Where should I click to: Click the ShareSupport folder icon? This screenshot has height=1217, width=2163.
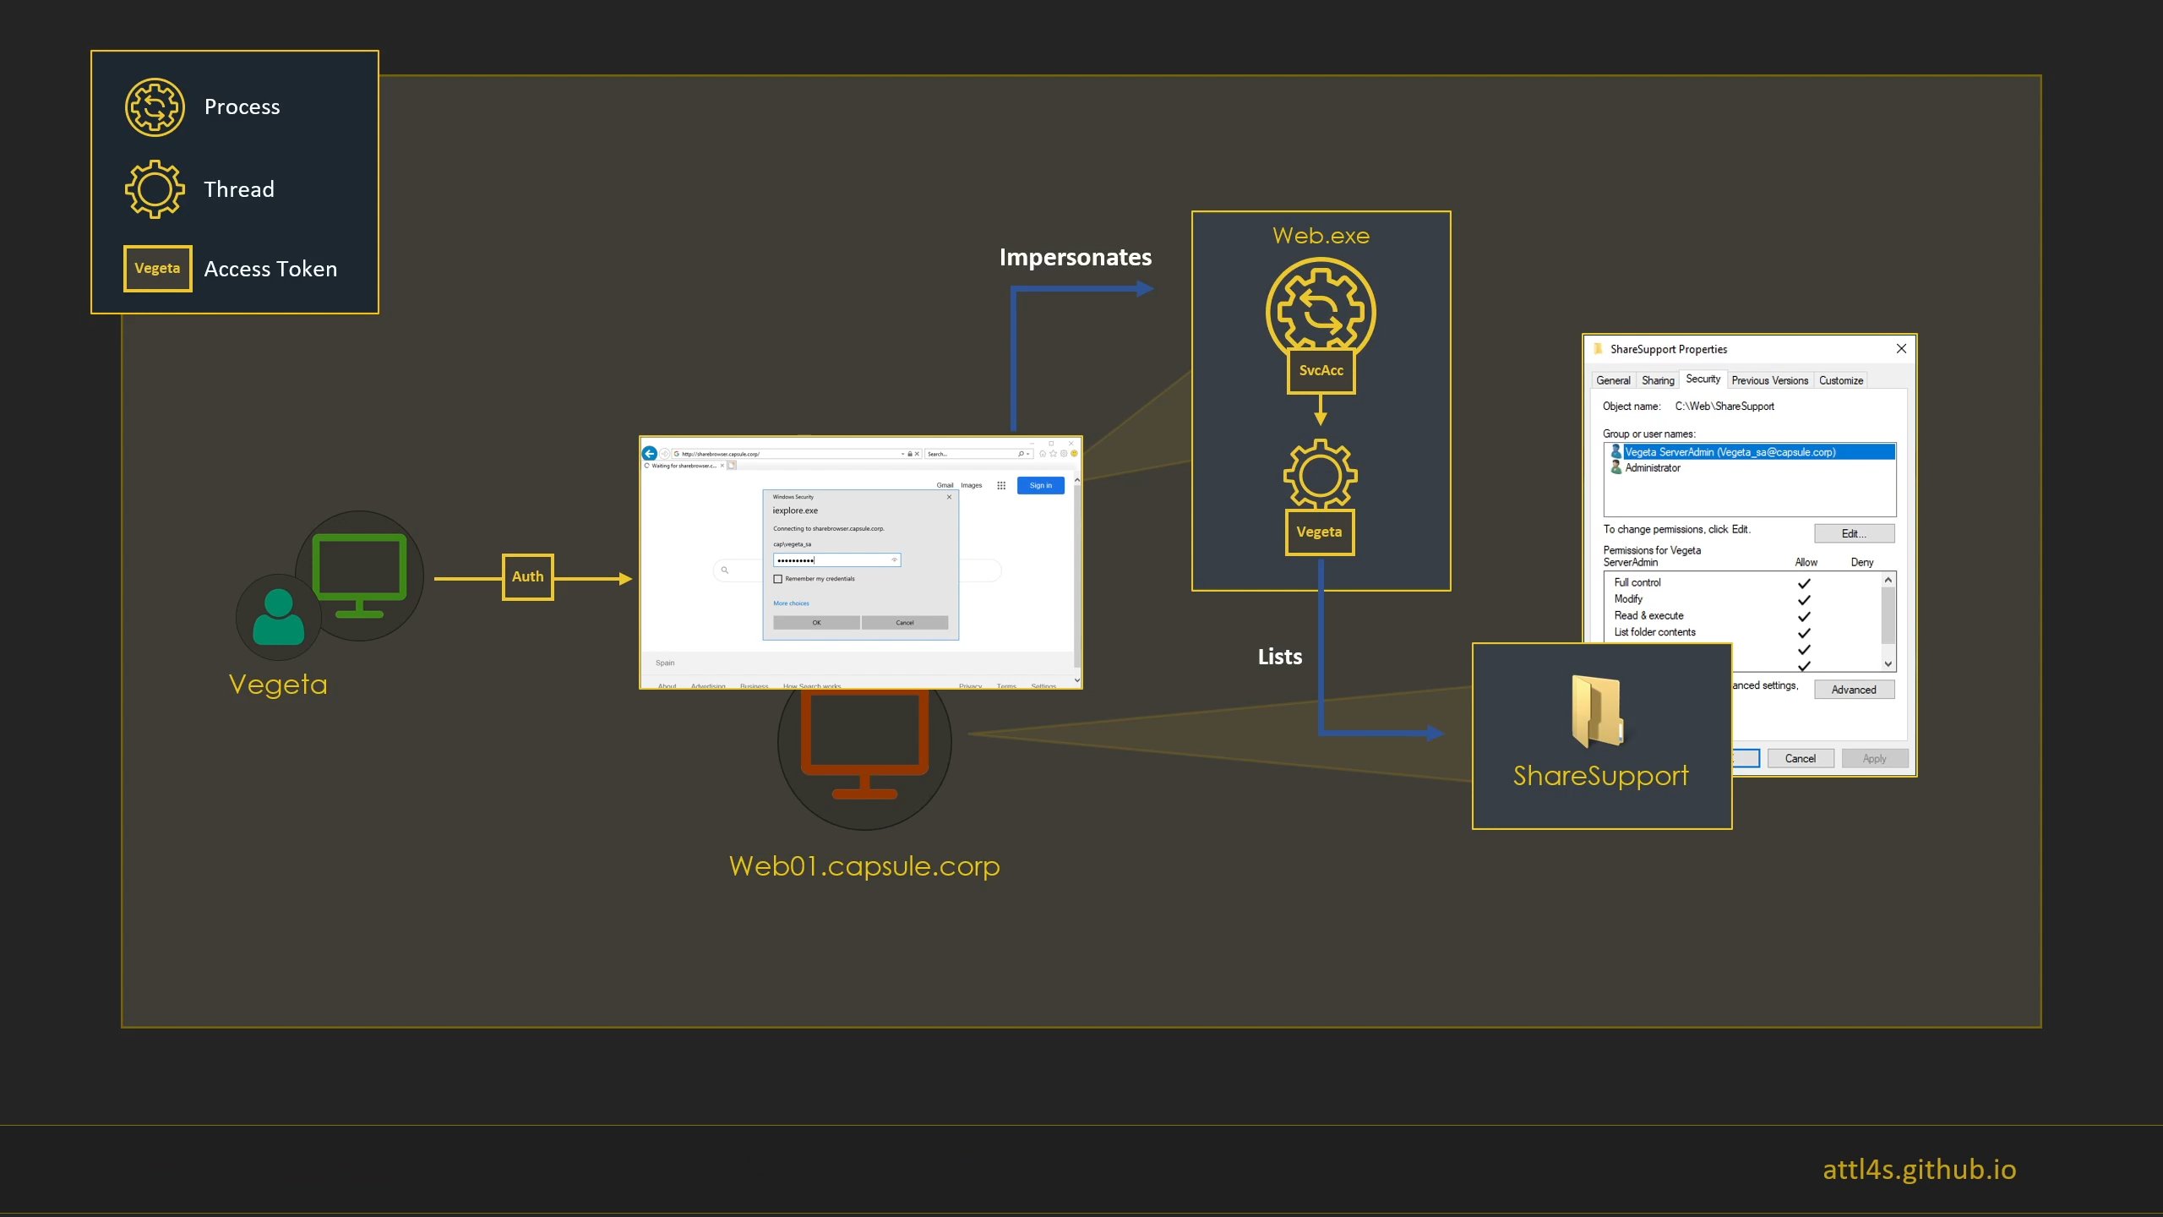point(1598,711)
